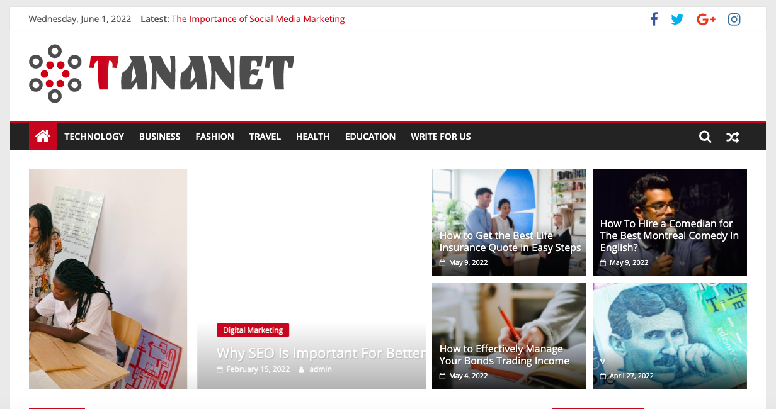Select Travel in the navigation bar
This screenshot has width=776, height=409.
(265, 137)
